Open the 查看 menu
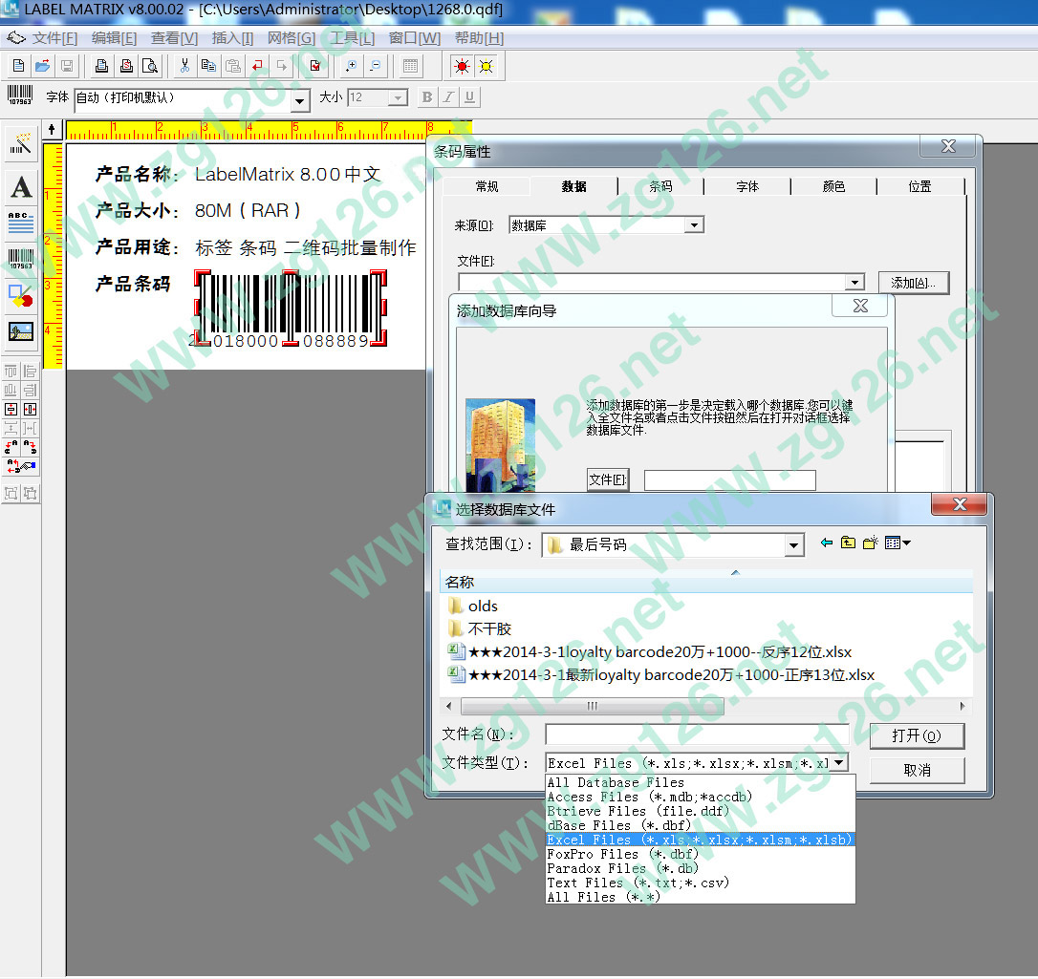This screenshot has width=1038, height=979. 174,38
